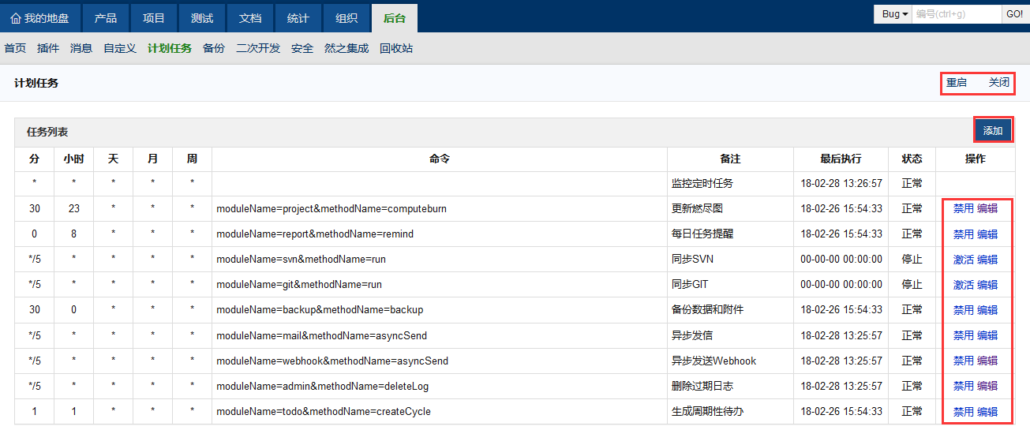Click 编辑 for backup task
Viewport: 1030px width, 430px height.
click(987, 310)
